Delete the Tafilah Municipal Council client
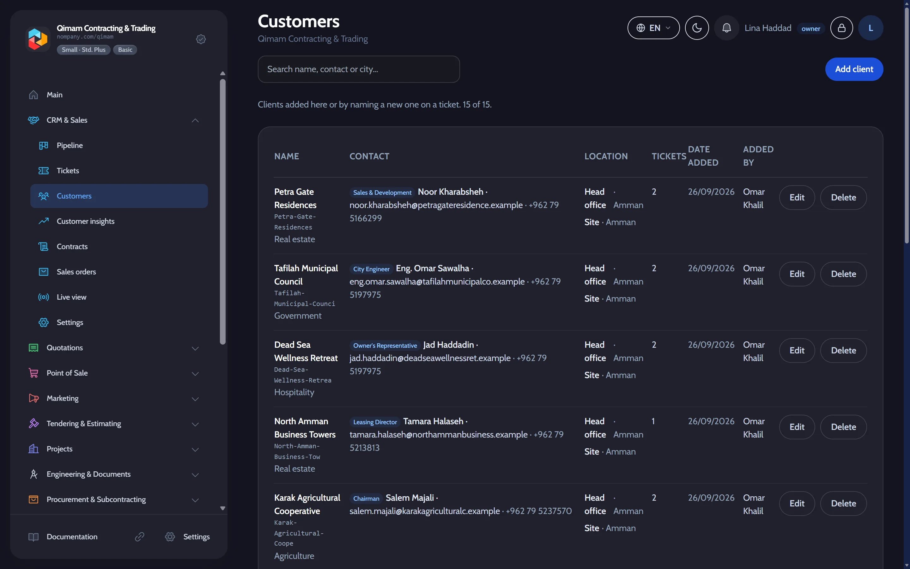This screenshot has width=910, height=569. pos(843,274)
